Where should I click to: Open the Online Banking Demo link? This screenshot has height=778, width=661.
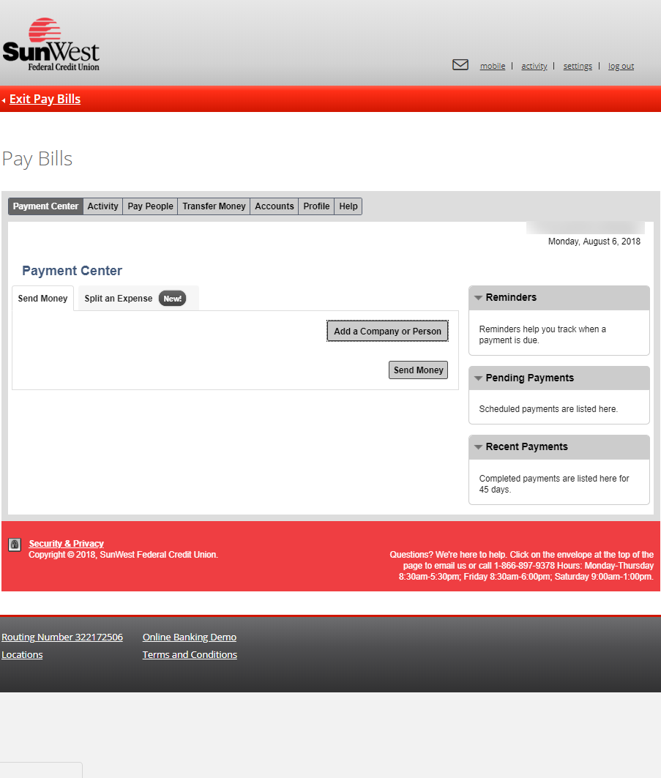tap(189, 637)
